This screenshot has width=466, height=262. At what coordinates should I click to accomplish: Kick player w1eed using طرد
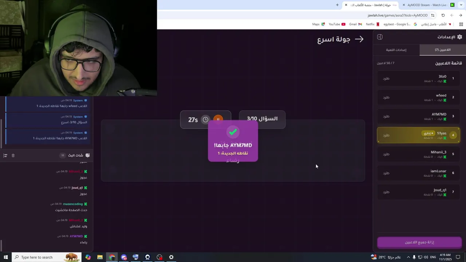(386, 97)
